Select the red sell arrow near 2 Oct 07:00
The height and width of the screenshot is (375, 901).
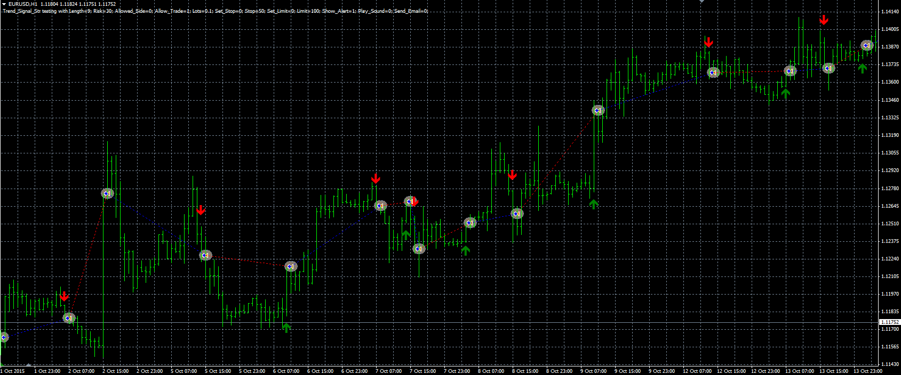(64, 296)
